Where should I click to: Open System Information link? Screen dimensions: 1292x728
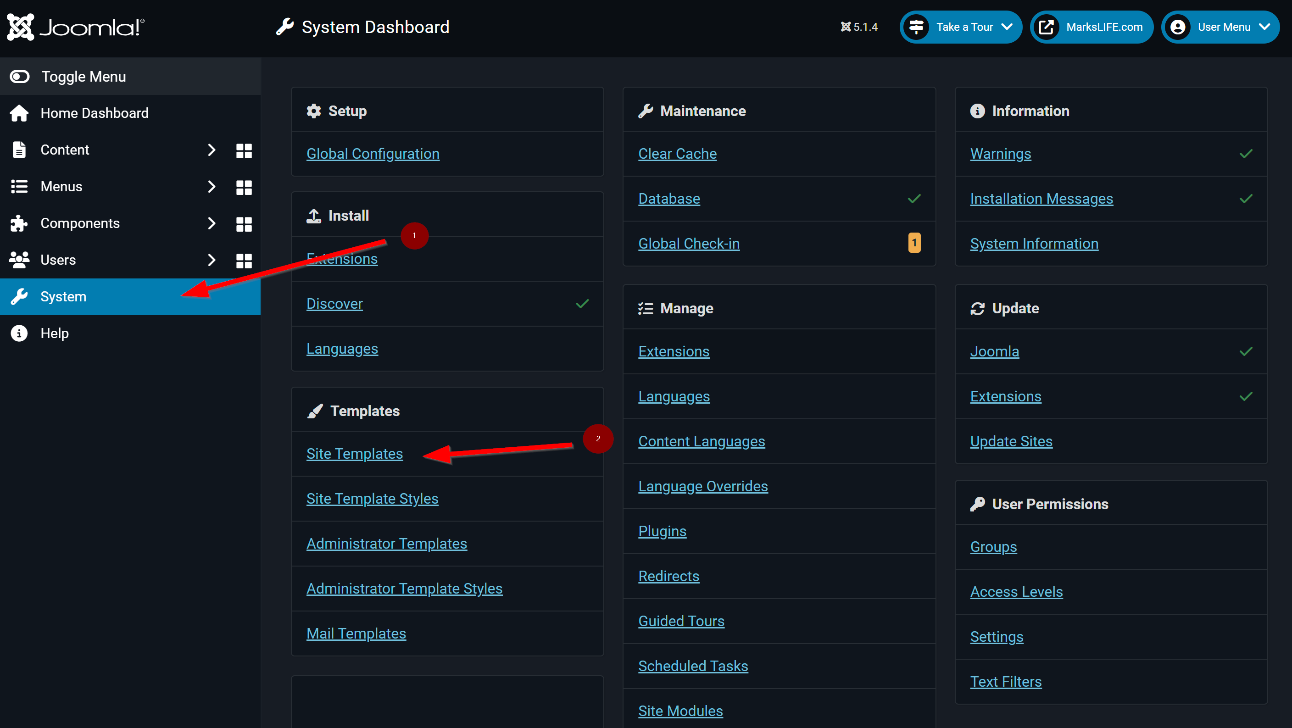point(1034,243)
